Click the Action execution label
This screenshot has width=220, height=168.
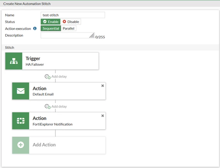(x=18, y=29)
